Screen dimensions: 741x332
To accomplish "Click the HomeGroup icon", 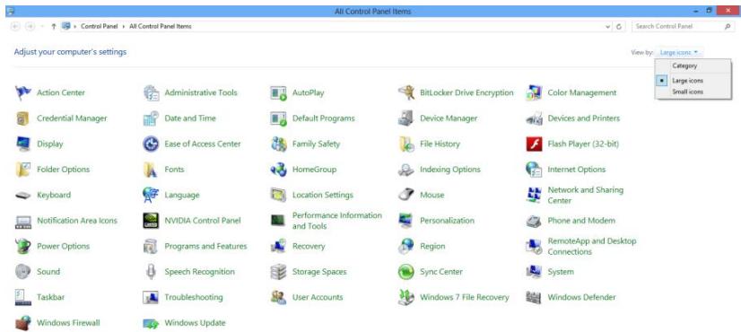I will (x=278, y=170).
